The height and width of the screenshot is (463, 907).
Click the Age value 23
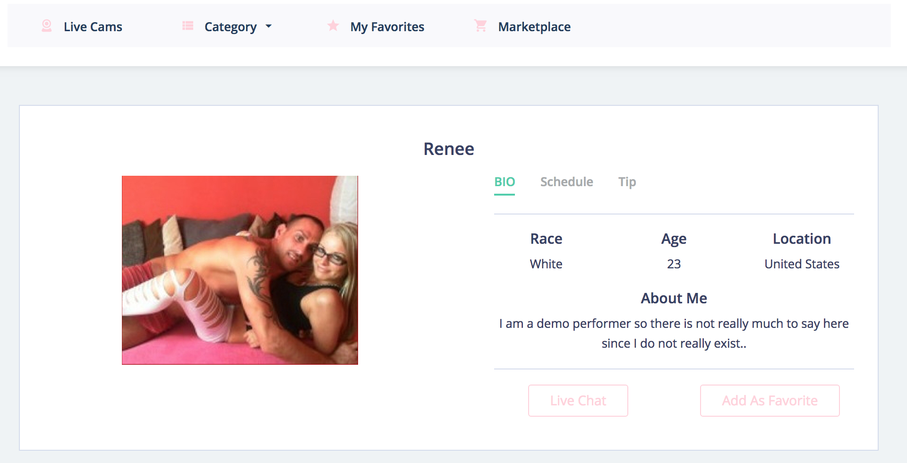674,264
